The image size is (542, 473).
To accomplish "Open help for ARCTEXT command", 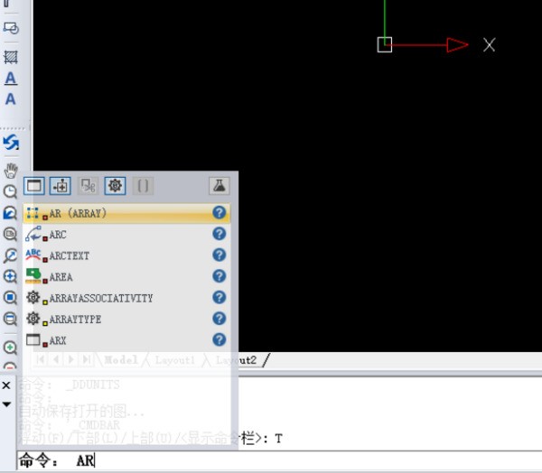I will coord(220,255).
